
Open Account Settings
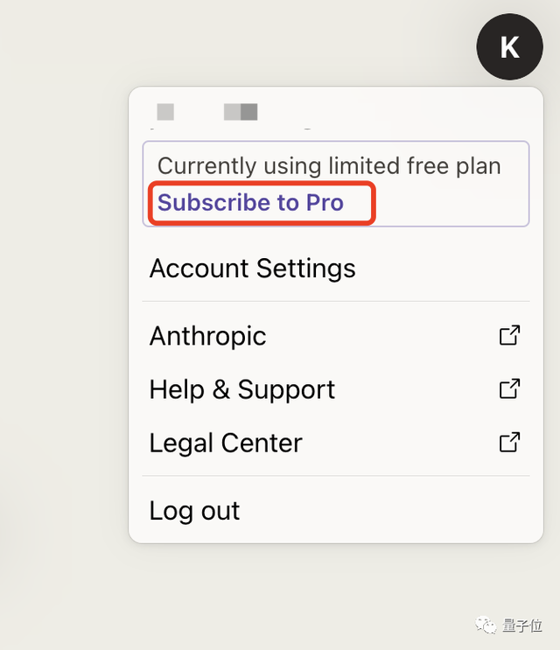pyautogui.click(x=252, y=268)
